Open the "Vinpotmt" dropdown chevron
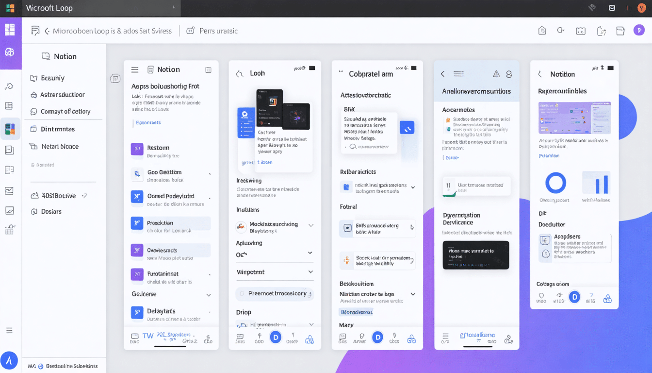This screenshot has height=373, width=652. click(x=310, y=272)
